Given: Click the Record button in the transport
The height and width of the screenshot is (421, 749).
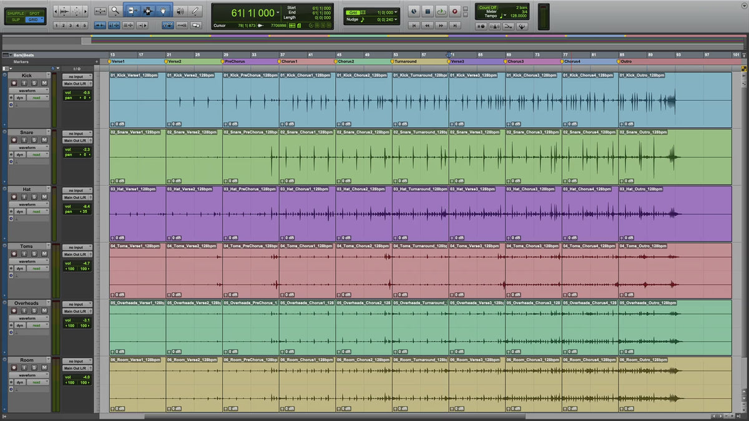Looking at the screenshot, I should pos(455,11).
